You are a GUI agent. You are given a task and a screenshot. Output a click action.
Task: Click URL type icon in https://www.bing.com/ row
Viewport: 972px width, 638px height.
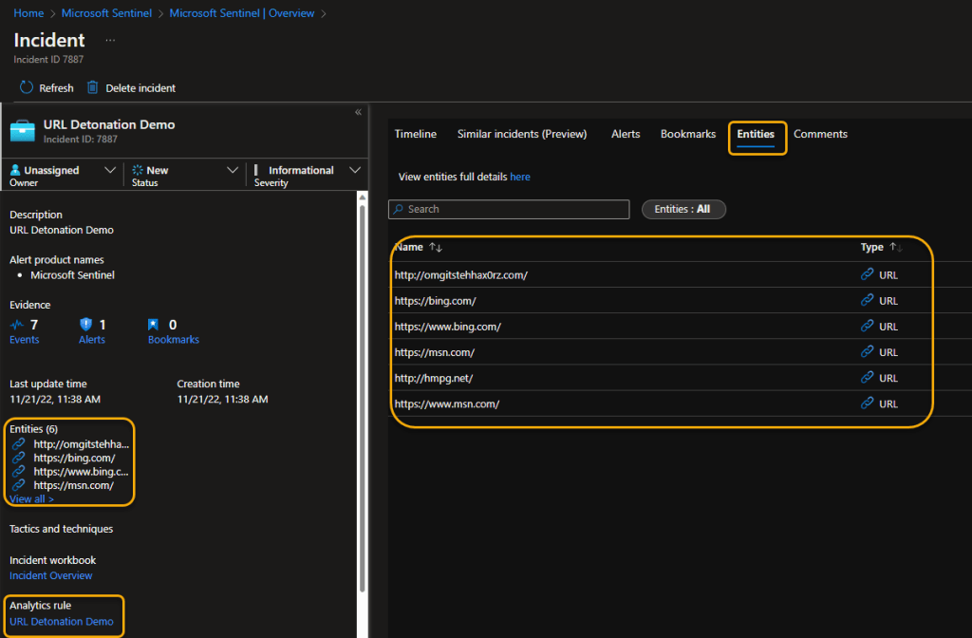(868, 326)
